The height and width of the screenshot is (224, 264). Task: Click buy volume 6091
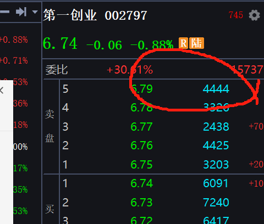tap(216, 183)
